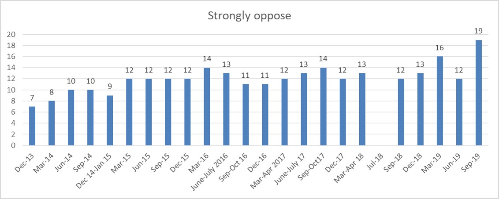The height and width of the screenshot is (199, 499).
Task: Select the data label "19"
Action: click(x=478, y=31)
